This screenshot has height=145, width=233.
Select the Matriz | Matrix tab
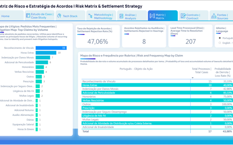click(x=163, y=16)
